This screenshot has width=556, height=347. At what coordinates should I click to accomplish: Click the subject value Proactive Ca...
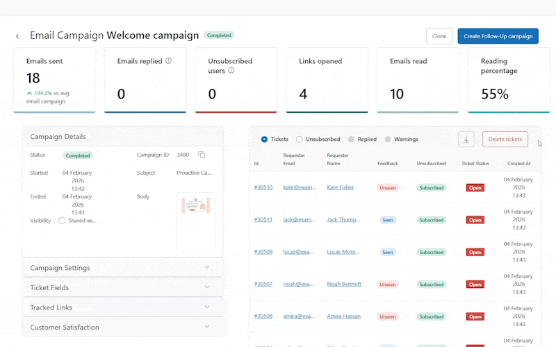194,173
